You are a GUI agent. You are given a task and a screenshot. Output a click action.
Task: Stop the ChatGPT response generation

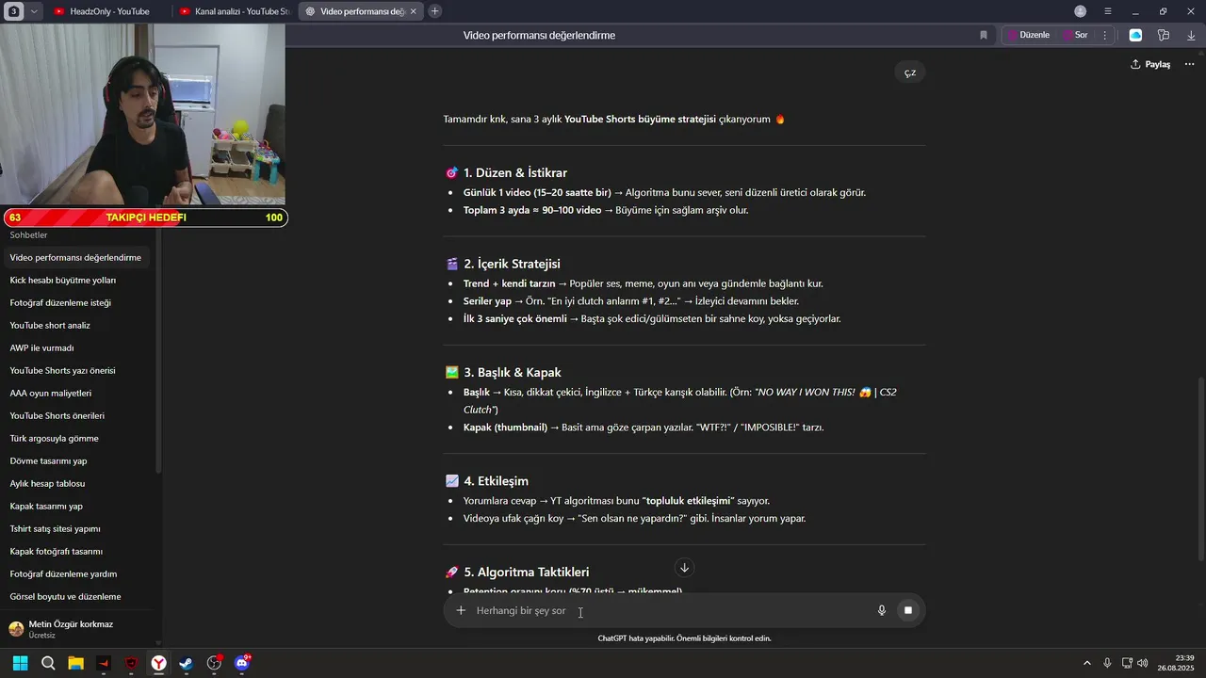point(908,610)
